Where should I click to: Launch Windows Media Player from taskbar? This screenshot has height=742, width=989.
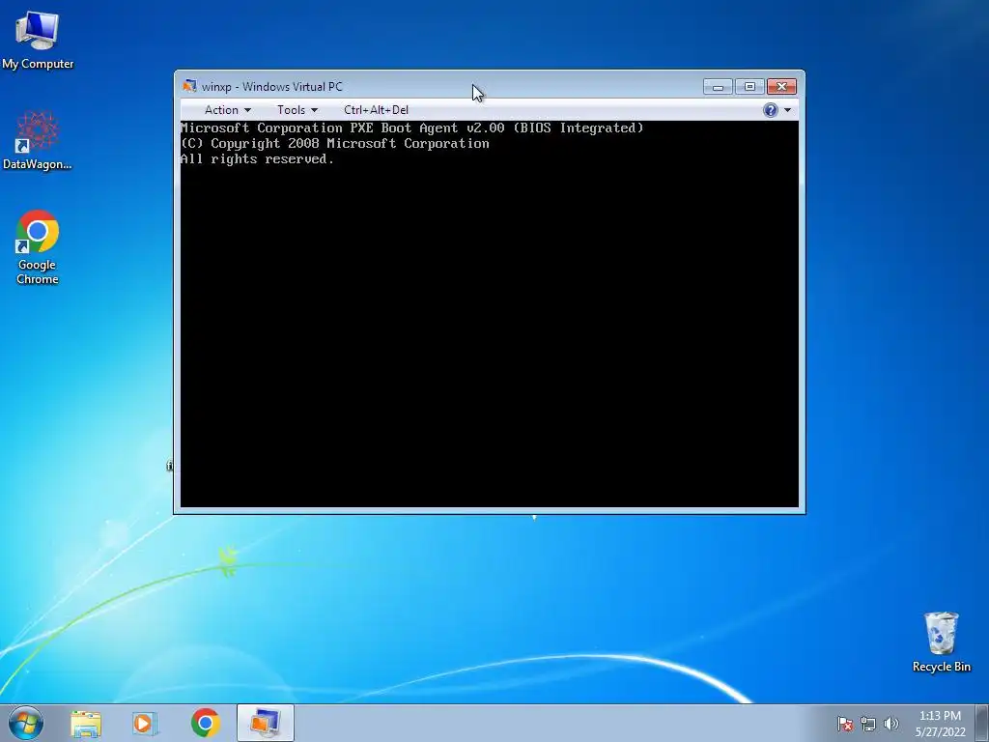coord(145,723)
